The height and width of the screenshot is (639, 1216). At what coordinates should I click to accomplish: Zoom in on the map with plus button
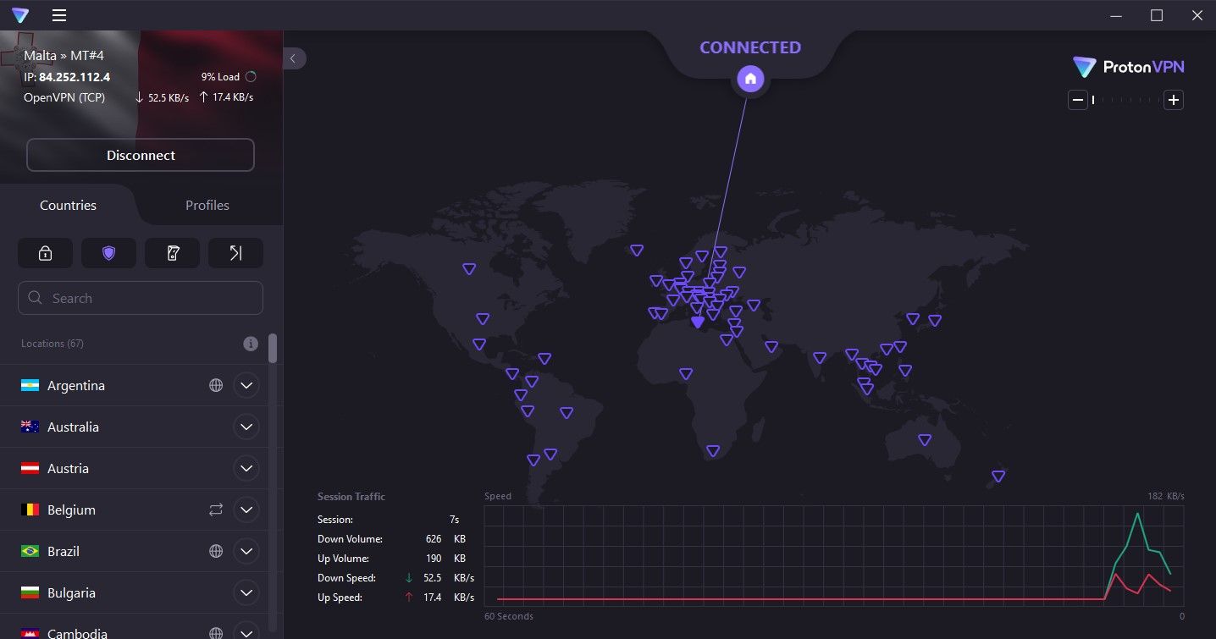(x=1174, y=99)
